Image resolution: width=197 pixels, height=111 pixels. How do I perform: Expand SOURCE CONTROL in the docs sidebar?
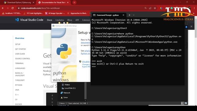tap(22, 59)
